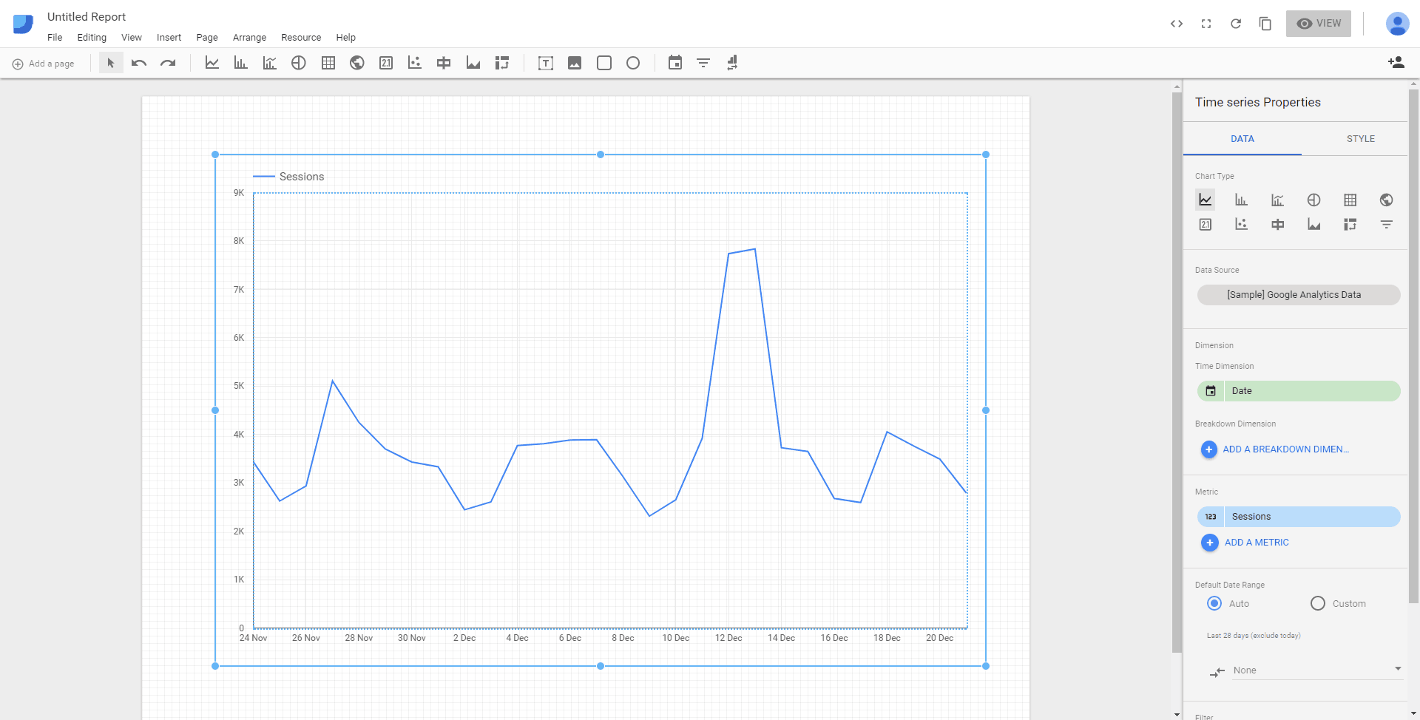Select the bar chart type in toolbar
The image size is (1420, 720).
[x=240, y=63]
